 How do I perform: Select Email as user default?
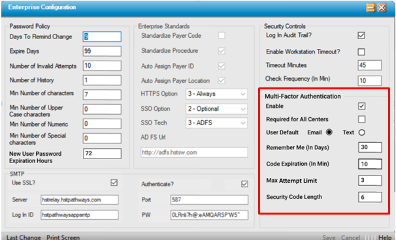pos(329,132)
